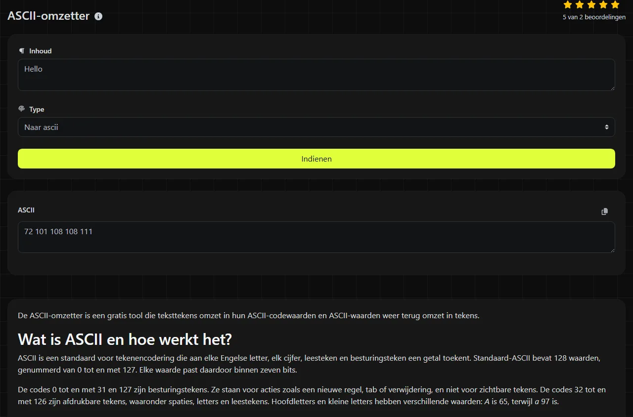This screenshot has height=417, width=633.
Task: Click heading 'Wat is ASCII en hoe werkt het?'
Action: (125, 339)
